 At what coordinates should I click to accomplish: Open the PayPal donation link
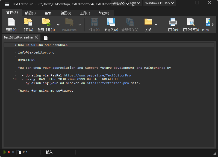(97, 75)
